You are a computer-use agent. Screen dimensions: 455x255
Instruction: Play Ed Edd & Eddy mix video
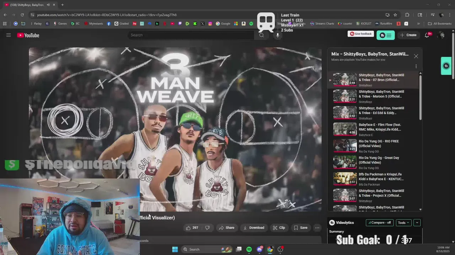[x=373, y=113]
